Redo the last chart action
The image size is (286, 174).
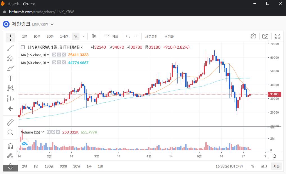click(x=135, y=36)
